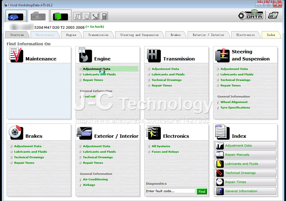286x201 pixels.
Task: Click the Index documents icon
Action: [222, 132]
